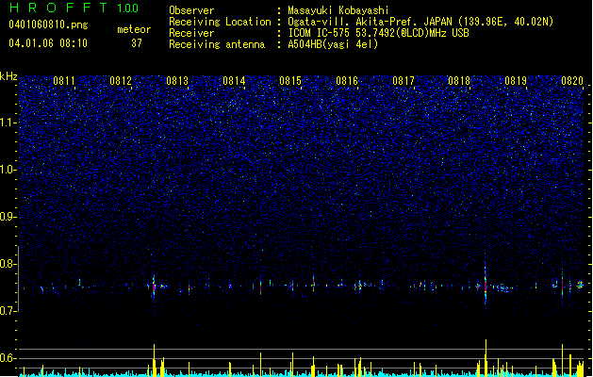Click the observer name Masayuki Kobayashi

(338, 10)
